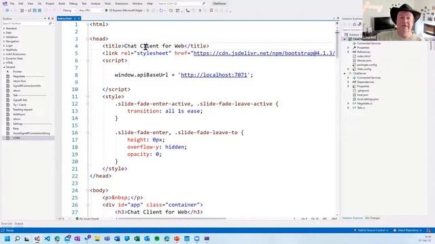The width and height of the screenshot is (435, 244).
Task: Click the bookmark toolbar icon
Action: coord(211,10)
